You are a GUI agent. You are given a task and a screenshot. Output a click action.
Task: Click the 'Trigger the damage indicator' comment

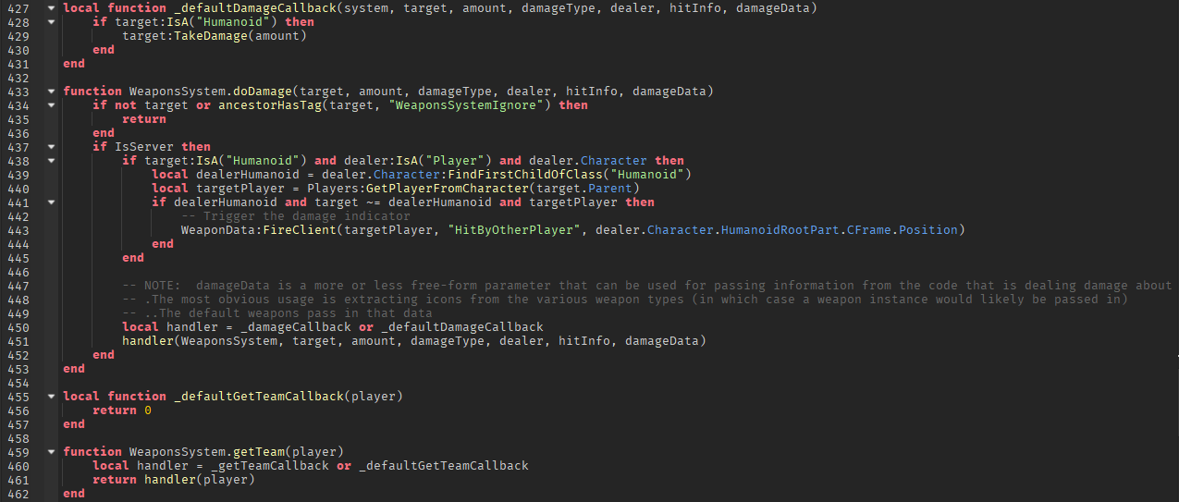click(295, 215)
